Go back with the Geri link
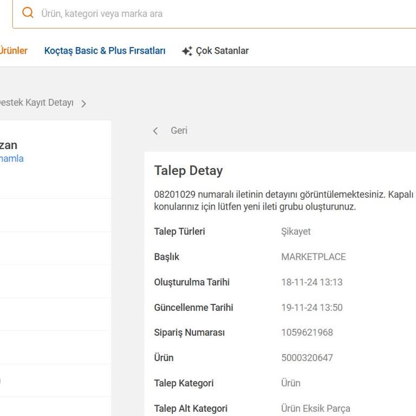Viewport: 416px width, 416px height. [179, 131]
